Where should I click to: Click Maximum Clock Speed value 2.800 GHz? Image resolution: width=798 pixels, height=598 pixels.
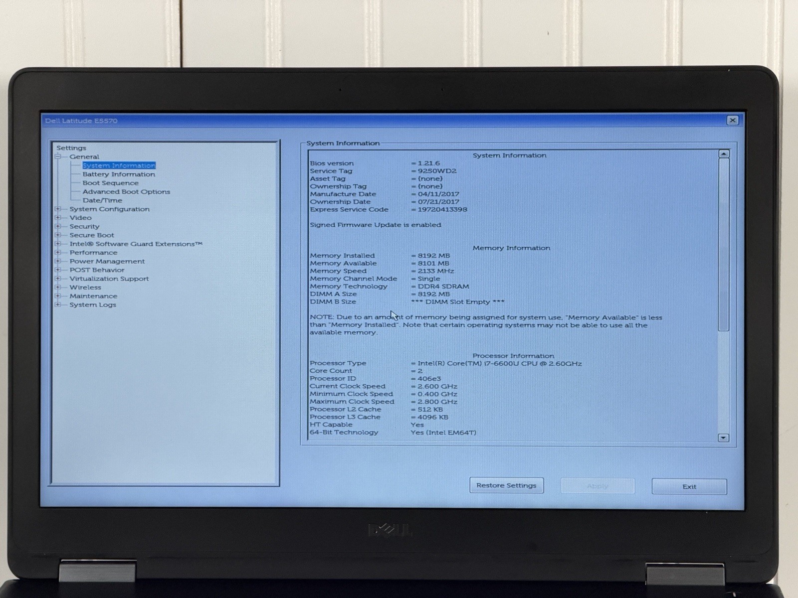click(x=437, y=402)
